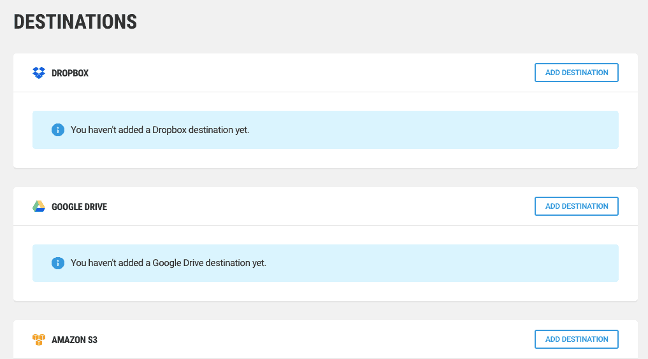648x359 pixels.
Task: Add a Dropbox destination
Action: pyautogui.click(x=577, y=73)
